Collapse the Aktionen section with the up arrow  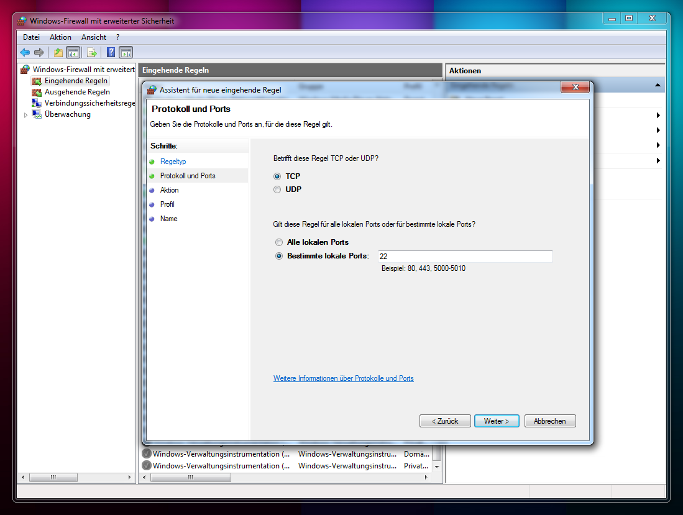[x=658, y=85]
